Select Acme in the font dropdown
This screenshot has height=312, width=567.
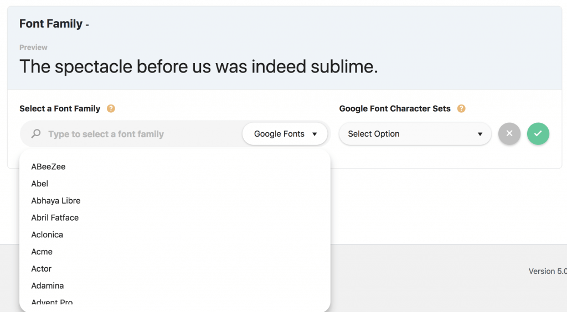(42, 252)
